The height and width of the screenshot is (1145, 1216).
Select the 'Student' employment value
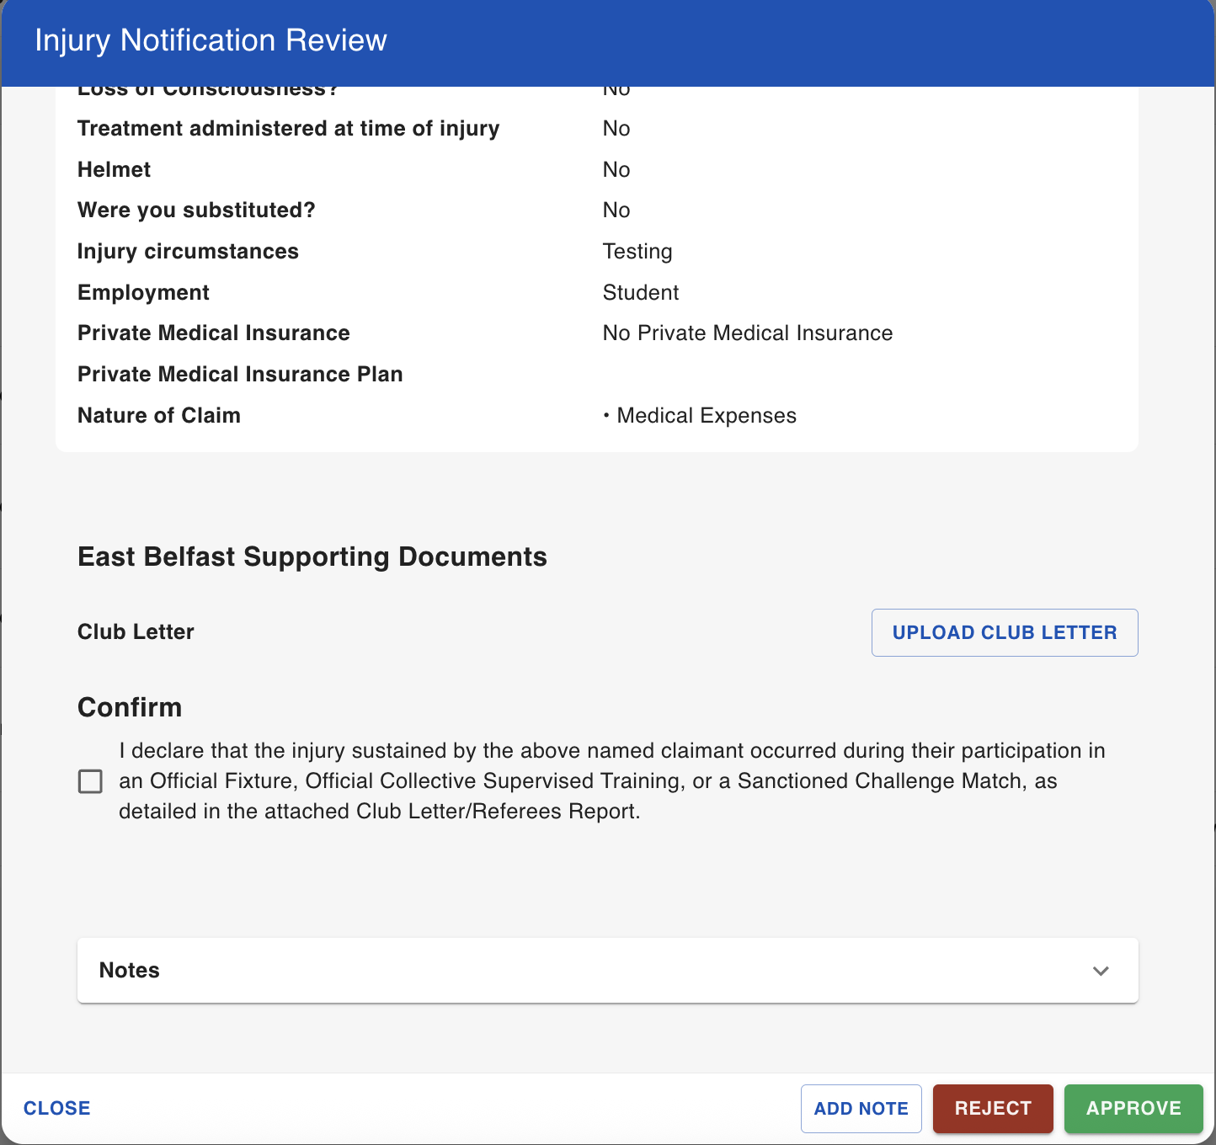click(641, 292)
